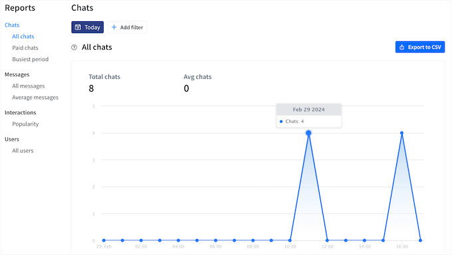Viewport: 452px width, 255px height.
Task: Click the Total chats value 8
Action: [x=91, y=88]
